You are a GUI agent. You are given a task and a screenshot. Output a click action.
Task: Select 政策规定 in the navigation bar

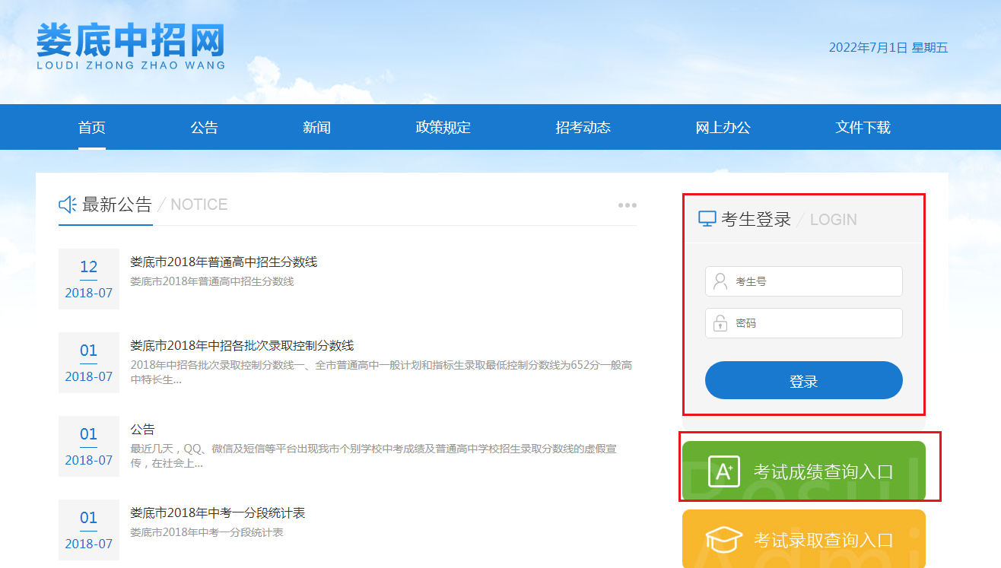click(x=443, y=128)
